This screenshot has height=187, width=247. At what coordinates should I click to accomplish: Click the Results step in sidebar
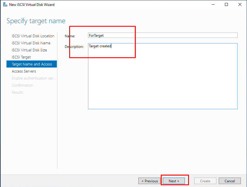tap(17, 92)
